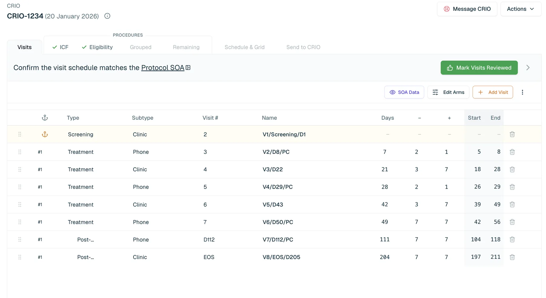Delete the V7/D112/PC visit row
Viewport: 546px width, 298px height.
[512, 239]
